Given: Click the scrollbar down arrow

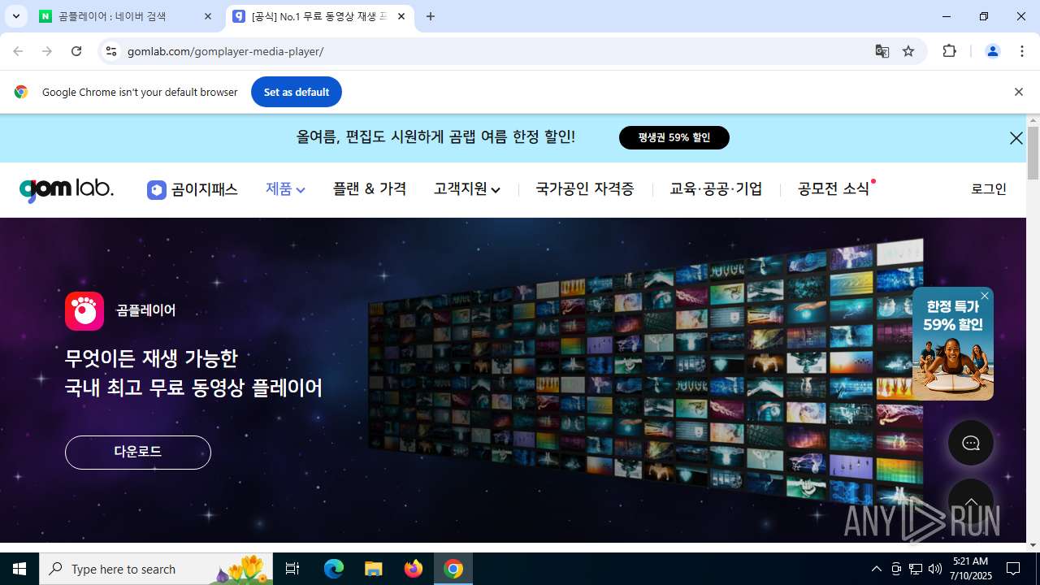Looking at the screenshot, I should (1033, 544).
